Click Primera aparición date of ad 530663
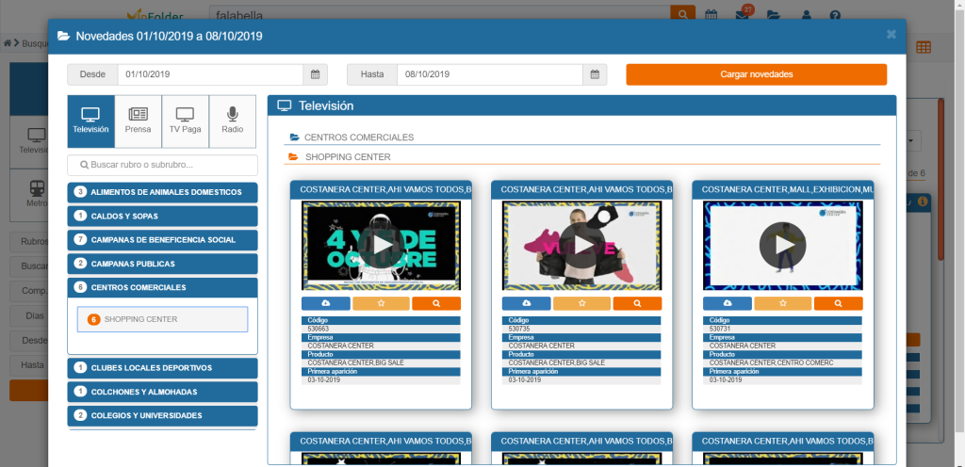This screenshot has height=467, width=965. click(324, 380)
